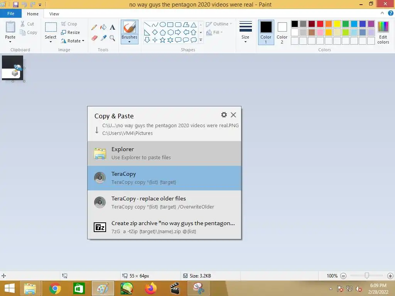Choose the Rounded rectangle shape
Viewport: 395px width, 296px height.
(x=178, y=25)
